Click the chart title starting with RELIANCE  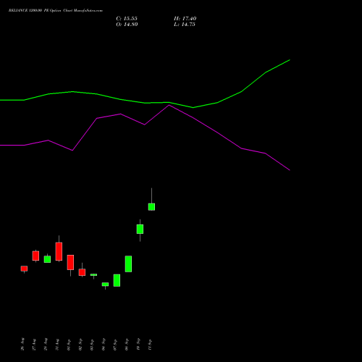pos(56,11)
